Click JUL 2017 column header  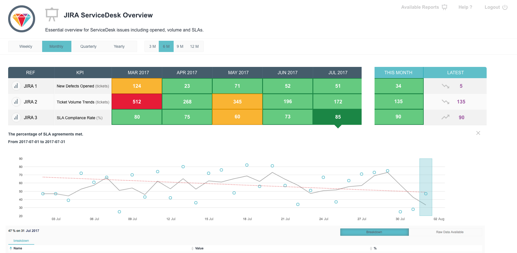(337, 73)
